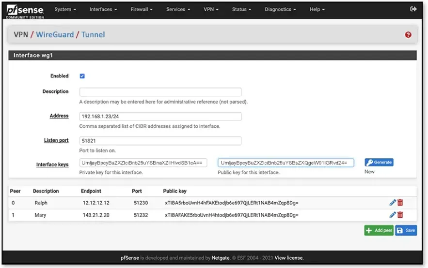Screen dimensions: 428x268
Task: Click the Save button
Action: tap(406, 230)
